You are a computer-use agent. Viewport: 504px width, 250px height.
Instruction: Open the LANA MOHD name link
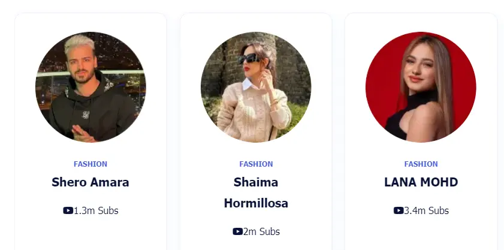click(421, 182)
